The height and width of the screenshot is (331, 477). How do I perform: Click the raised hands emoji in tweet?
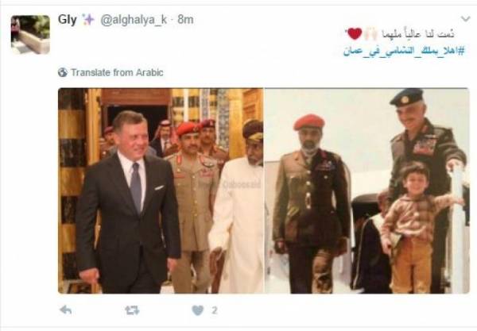[x=370, y=33]
